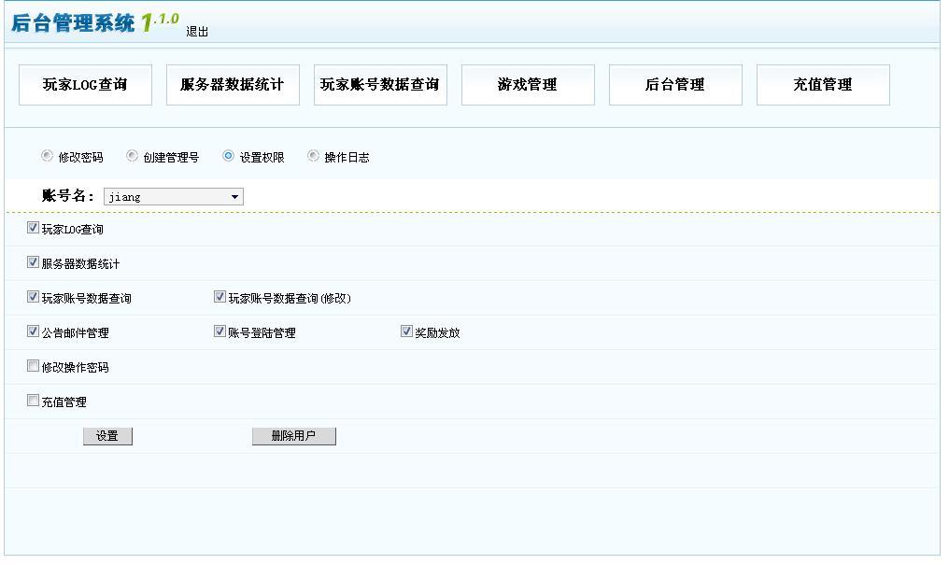The width and height of the screenshot is (949, 564).
Task: Switch to the 游戏管理 section
Action: point(528,84)
